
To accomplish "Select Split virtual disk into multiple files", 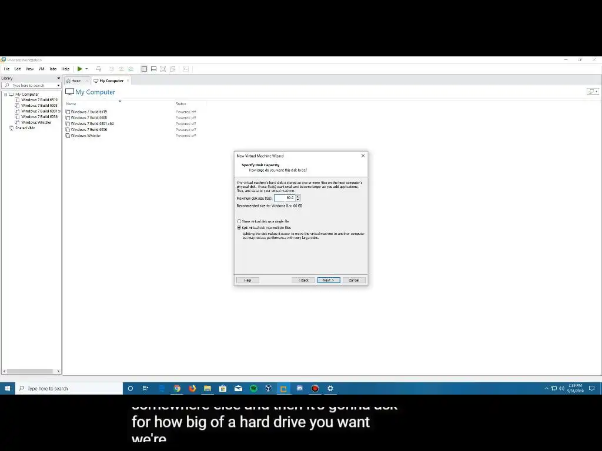I will point(264,228).
